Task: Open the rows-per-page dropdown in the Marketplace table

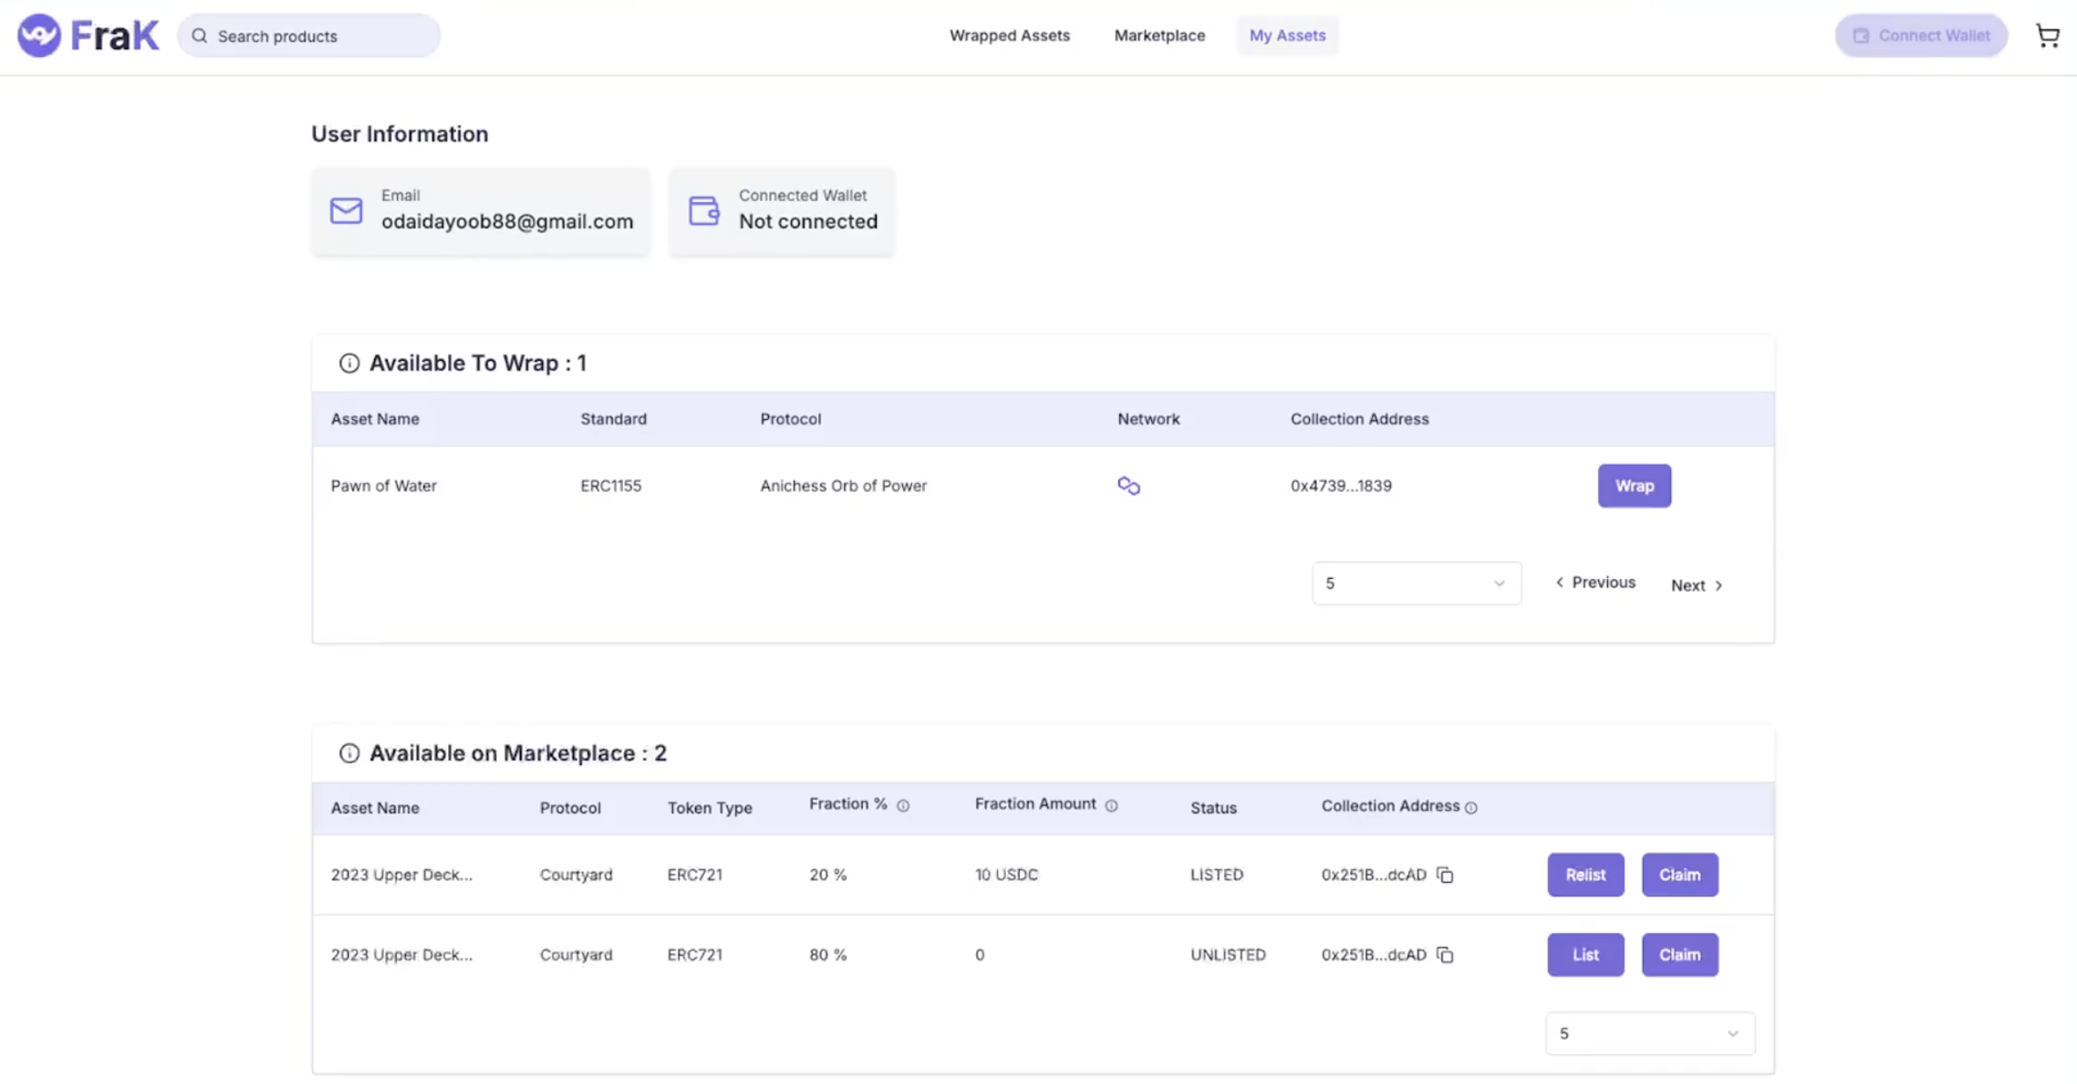Action: tap(1649, 1034)
